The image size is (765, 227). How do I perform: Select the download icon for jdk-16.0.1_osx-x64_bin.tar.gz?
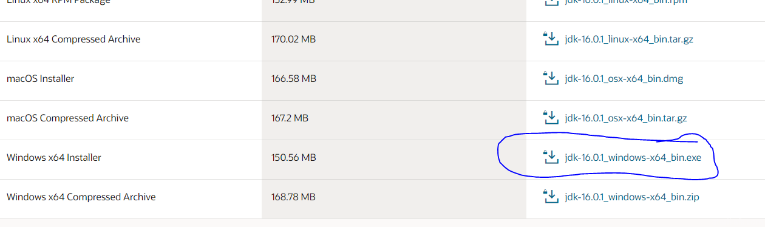549,118
